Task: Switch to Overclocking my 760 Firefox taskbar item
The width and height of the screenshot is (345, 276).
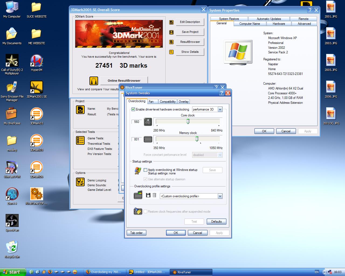Action: pyautogui.click(x=105, y=272)
